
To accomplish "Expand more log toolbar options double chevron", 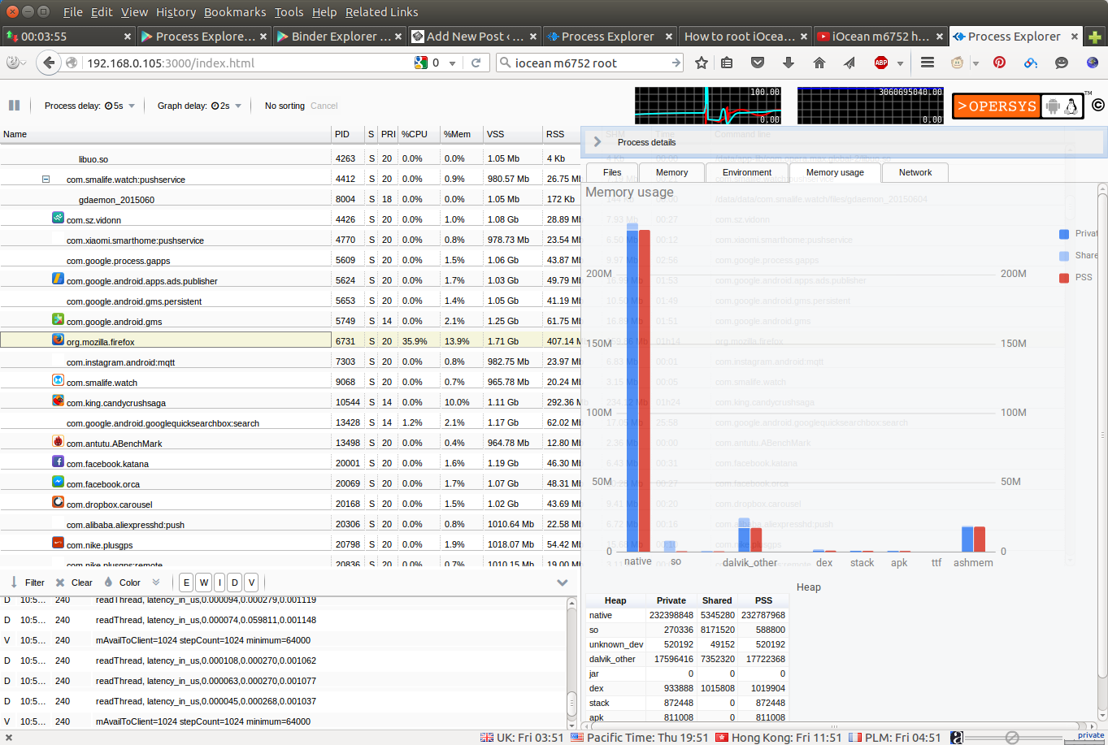I will [x=156, y=583].
